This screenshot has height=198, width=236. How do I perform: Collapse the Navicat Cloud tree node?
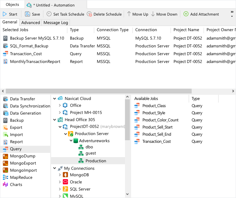point(54,99)
